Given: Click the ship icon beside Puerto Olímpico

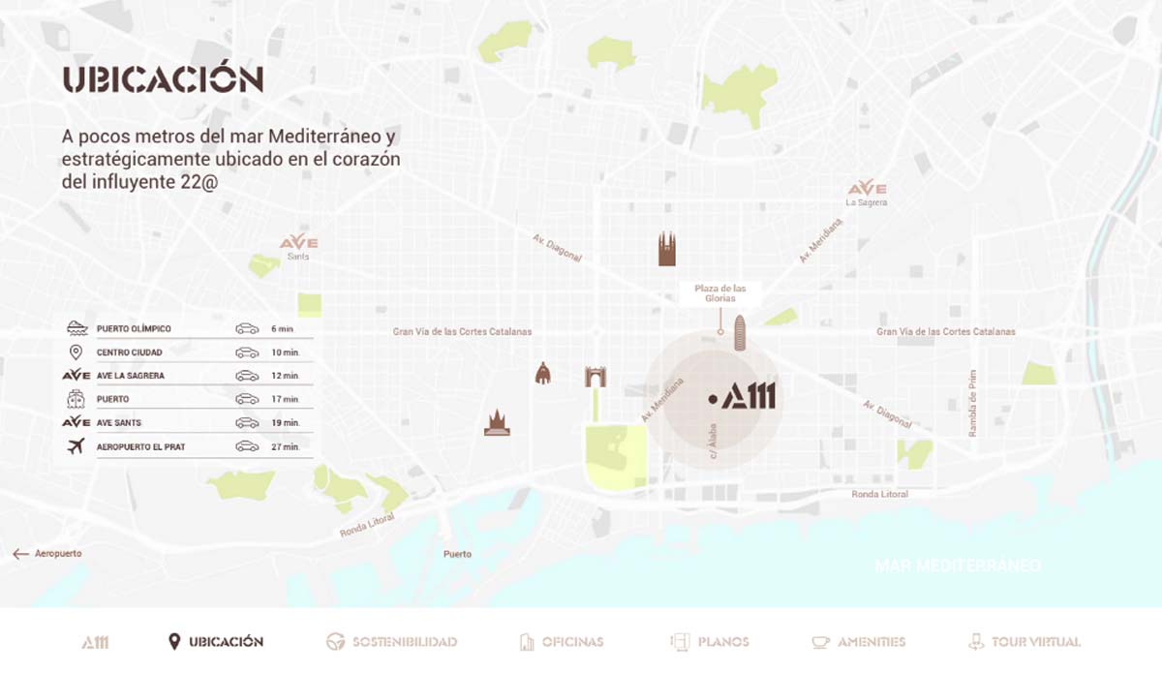Looking at the screenshot, I should click(x=76, y=328).
